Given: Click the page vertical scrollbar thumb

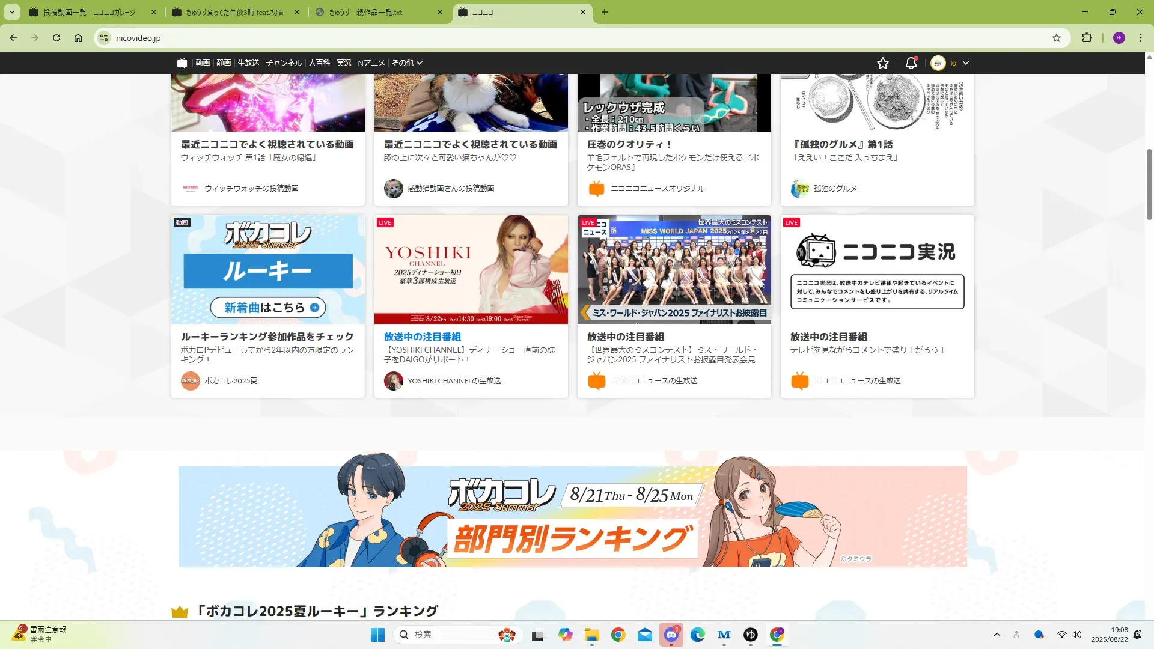Looking at the screenshot, I should (x=1149, y=183).
